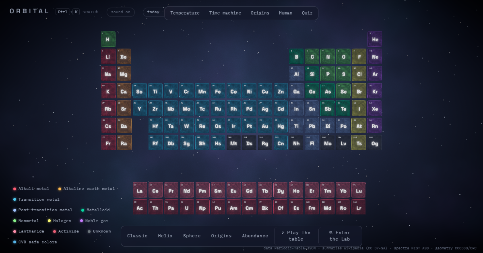Select the Gold (Au) tile
This screenshot has height=253, width=483.
265,125
